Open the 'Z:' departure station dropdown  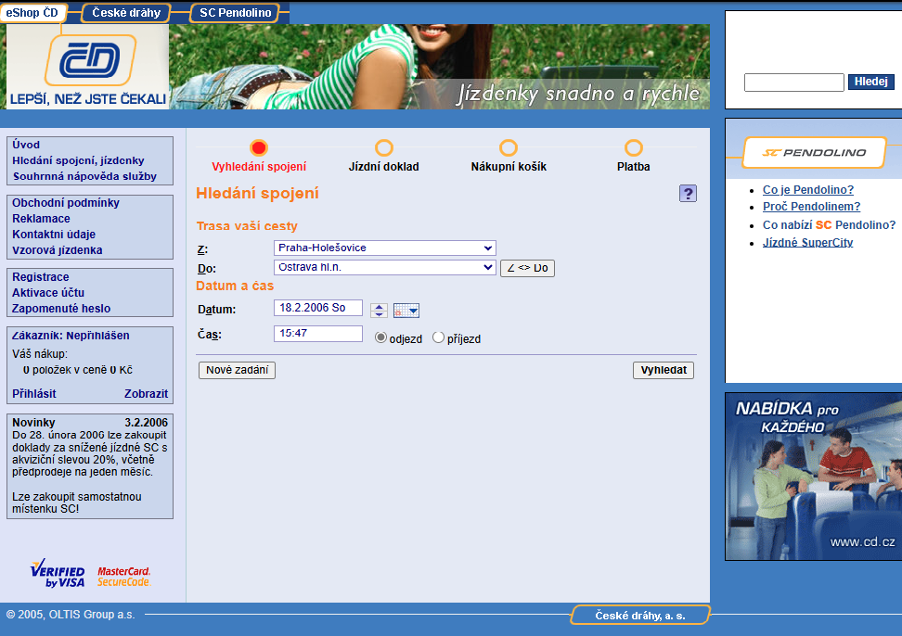(384, 248)
